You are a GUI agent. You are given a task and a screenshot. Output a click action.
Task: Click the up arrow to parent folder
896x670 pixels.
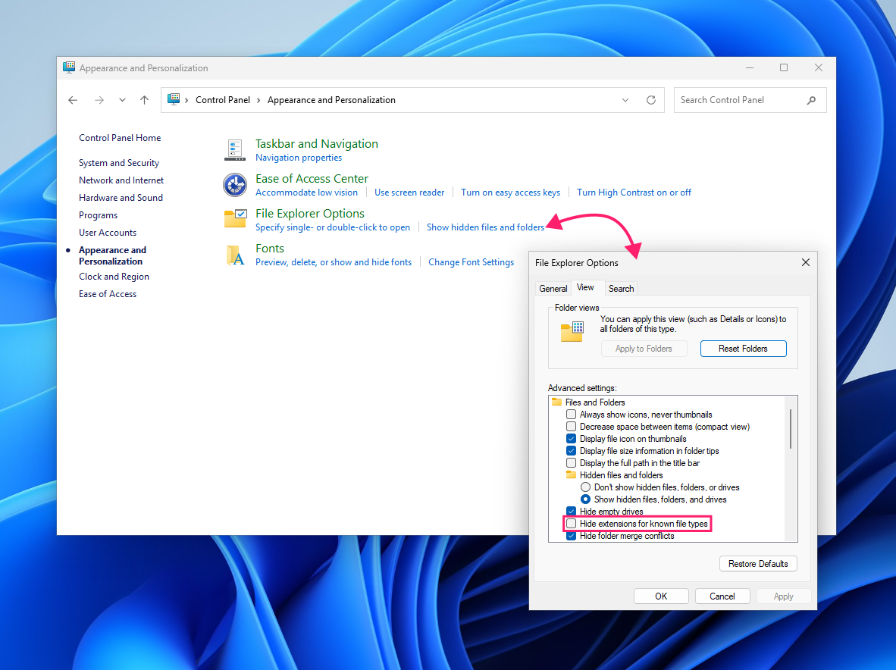point(145,100)
